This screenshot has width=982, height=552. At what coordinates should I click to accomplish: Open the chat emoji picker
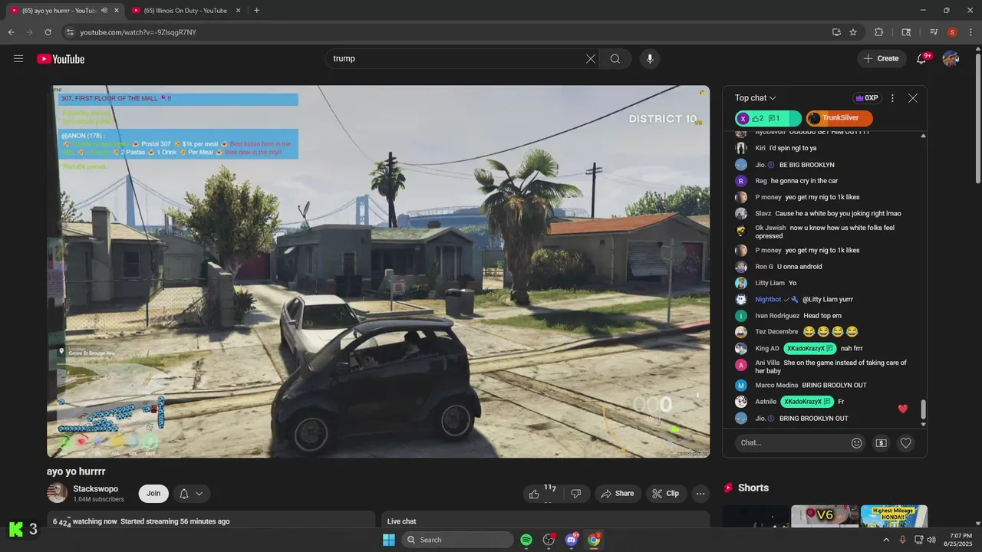857,442
